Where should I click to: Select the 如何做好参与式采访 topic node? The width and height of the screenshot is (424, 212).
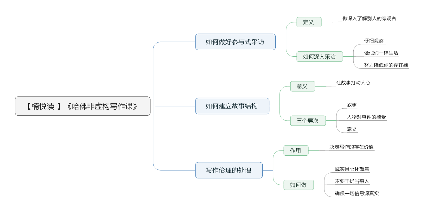click(235, 42)
